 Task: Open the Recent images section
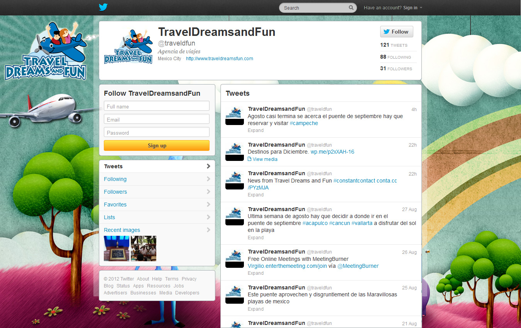[x=157, y=230]
